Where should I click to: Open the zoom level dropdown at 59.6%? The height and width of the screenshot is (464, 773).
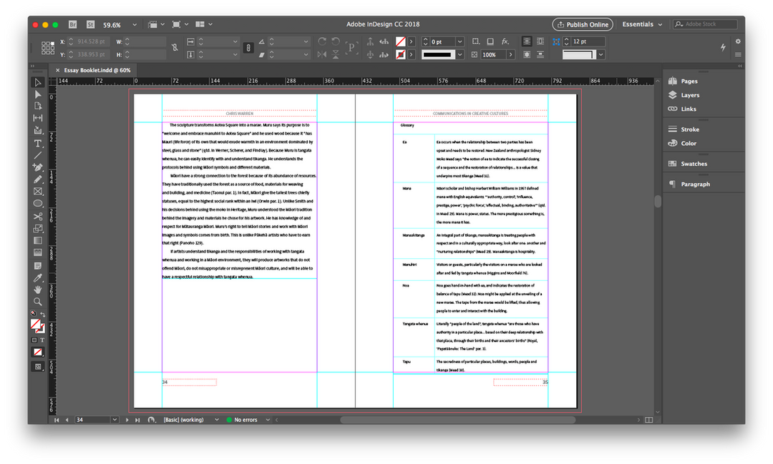pyautogui.click(x=135, y=24)
